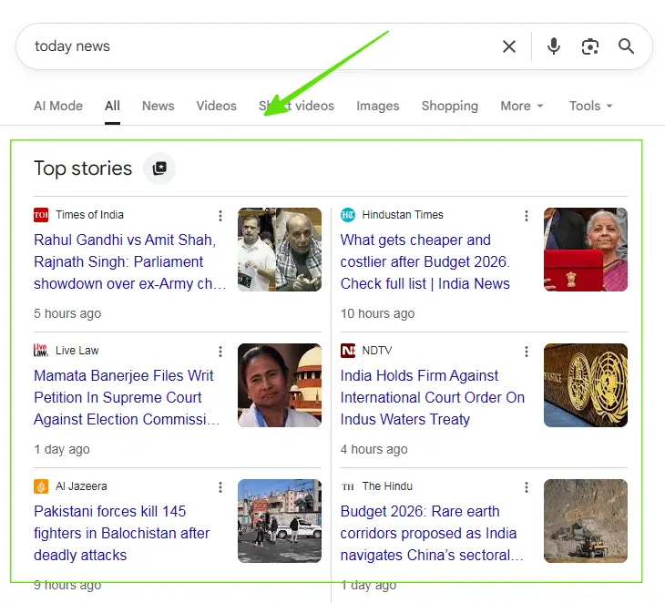Screen dimensions: 665x603
Task: Click the magnifying glass search icon
Action: click(627, 46)
